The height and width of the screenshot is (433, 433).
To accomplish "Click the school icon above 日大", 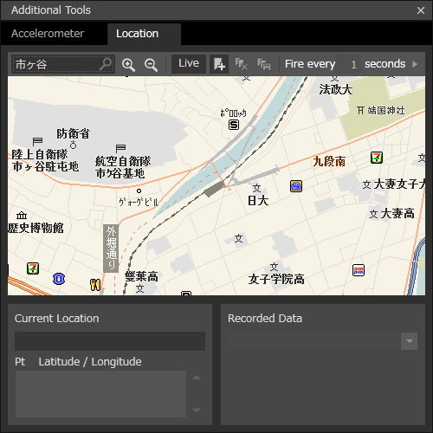I will (256, 188).
